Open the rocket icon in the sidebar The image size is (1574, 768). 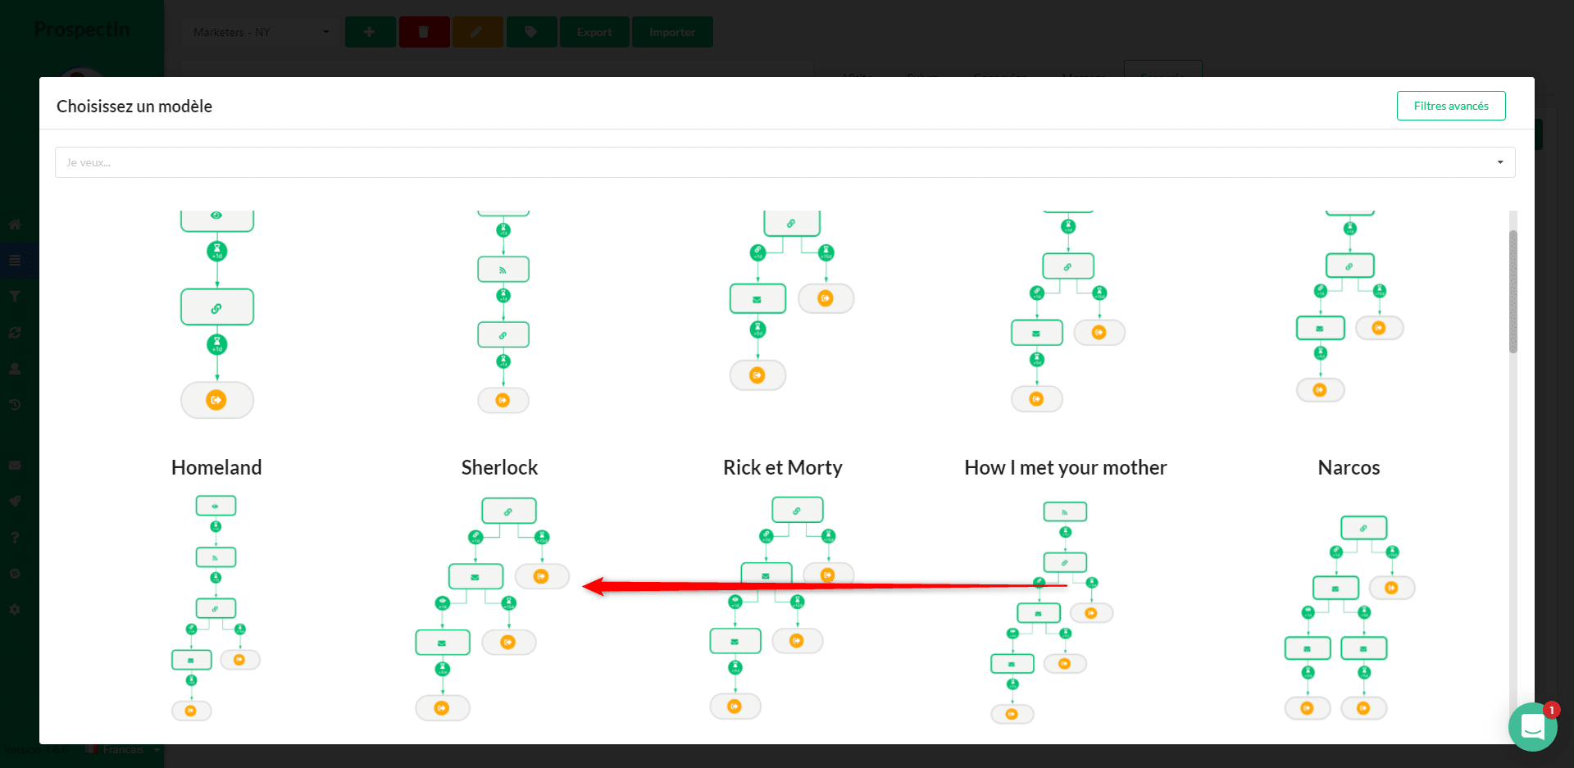click(15, 501)
